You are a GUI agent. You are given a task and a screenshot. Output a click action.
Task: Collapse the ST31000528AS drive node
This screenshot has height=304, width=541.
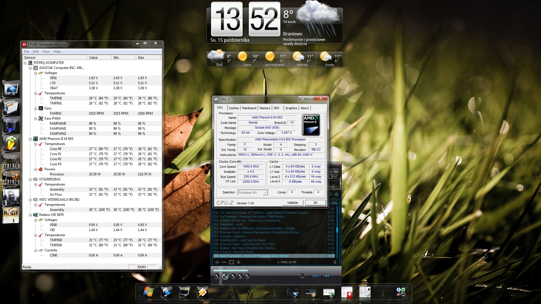tap(30, 180)
